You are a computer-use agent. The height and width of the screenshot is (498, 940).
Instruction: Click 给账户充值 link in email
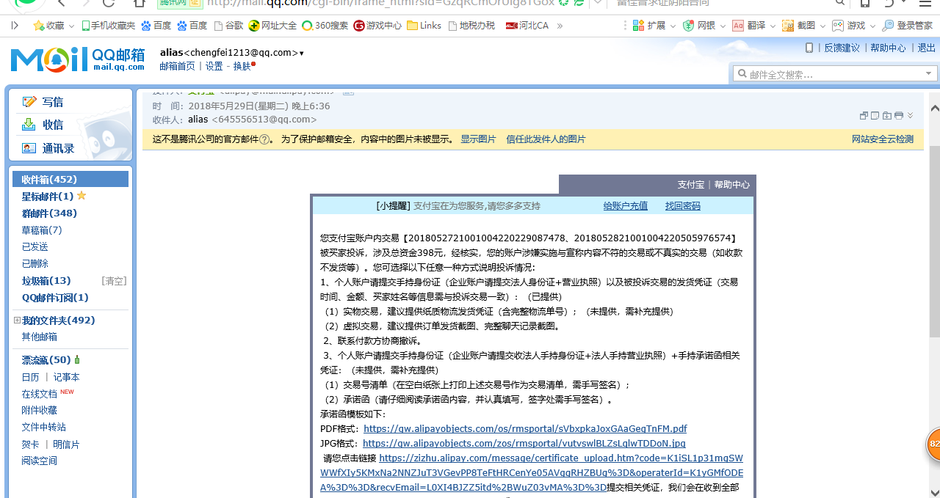click(x=626, y=206)
